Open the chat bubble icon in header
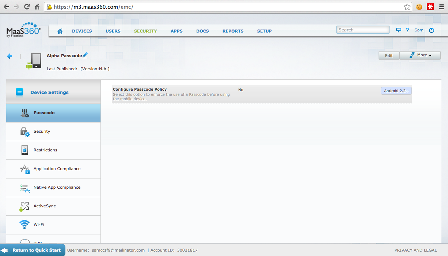This screenshot has height=256, width=448. pyautogui.click(x=399, y=30)
